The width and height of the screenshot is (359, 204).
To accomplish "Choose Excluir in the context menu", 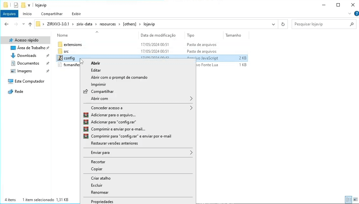I will click(96, 185).
